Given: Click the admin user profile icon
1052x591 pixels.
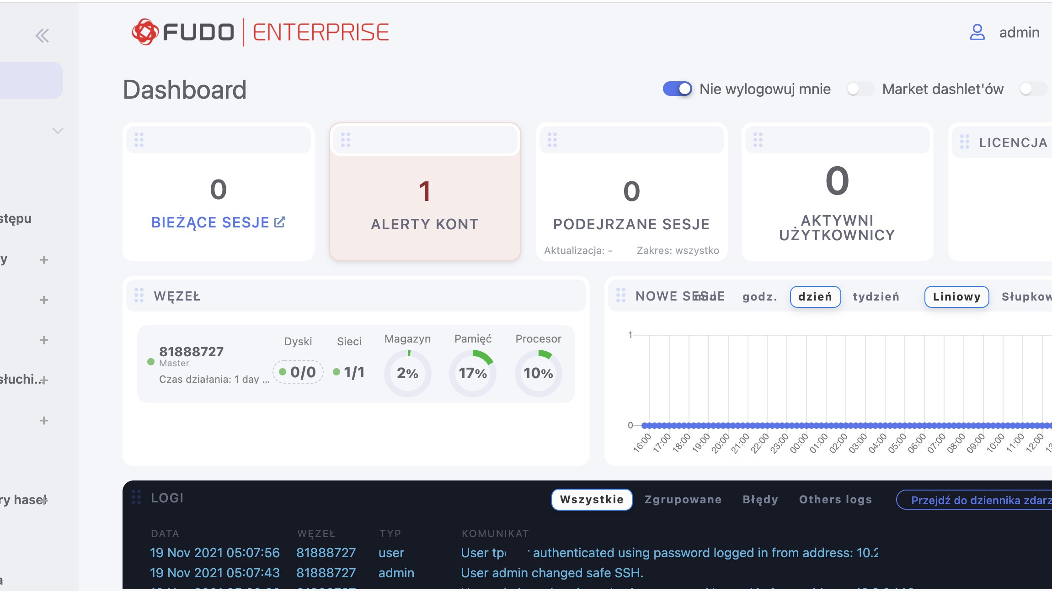Looking at the screenshot, I should 977,32.
